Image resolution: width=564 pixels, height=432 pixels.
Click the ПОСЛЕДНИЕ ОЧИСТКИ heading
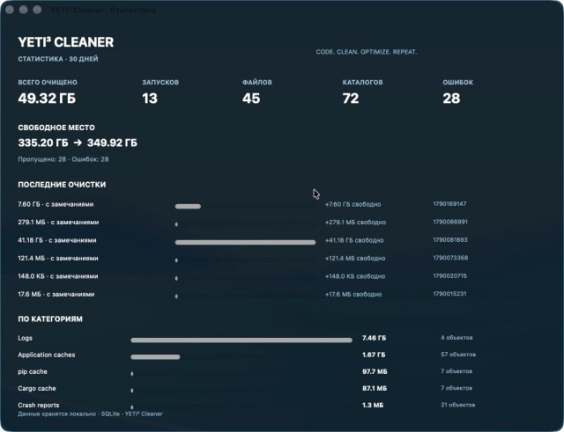(62, 185)
